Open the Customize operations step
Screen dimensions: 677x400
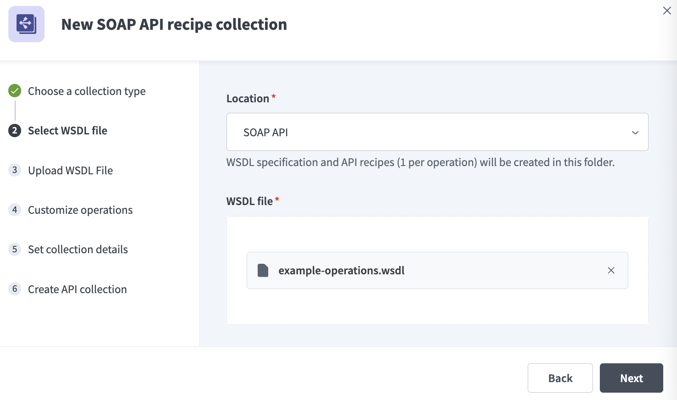tap(80, 210)
